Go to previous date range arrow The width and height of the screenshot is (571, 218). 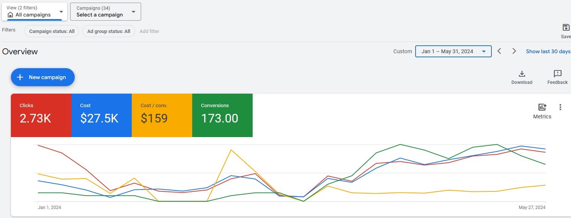[x=499, y=51]
